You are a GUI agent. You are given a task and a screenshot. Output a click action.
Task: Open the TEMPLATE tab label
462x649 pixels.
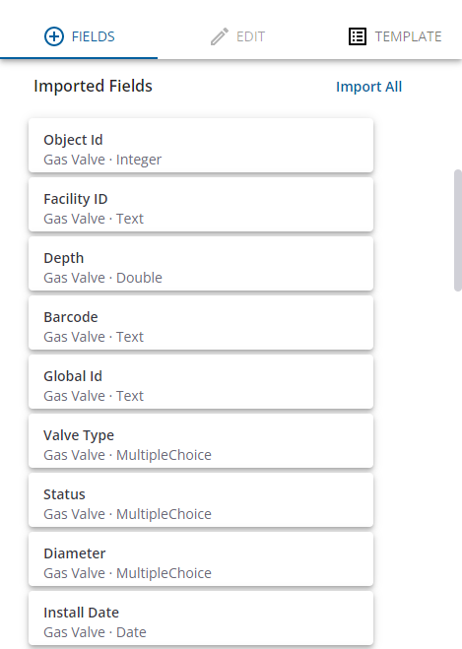click(408, 36)
